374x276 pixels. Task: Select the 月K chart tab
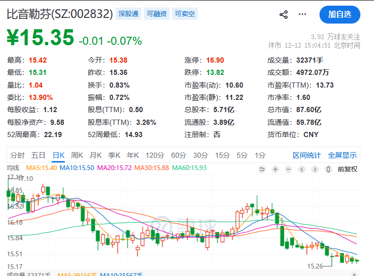[x=95, y=155]
